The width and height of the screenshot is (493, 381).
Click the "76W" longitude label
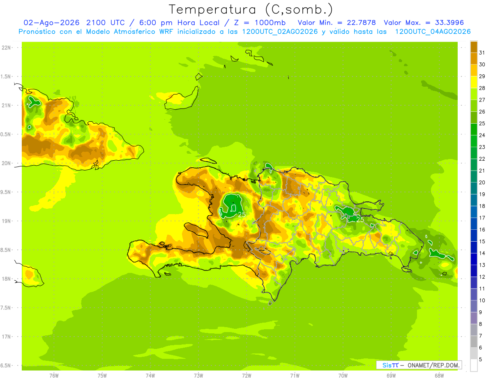54,376
